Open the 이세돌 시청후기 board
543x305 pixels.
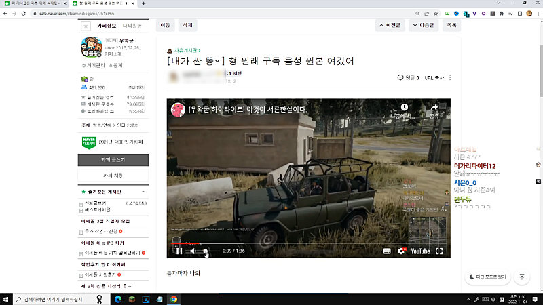pyautogui.click(x=100, y=274)
